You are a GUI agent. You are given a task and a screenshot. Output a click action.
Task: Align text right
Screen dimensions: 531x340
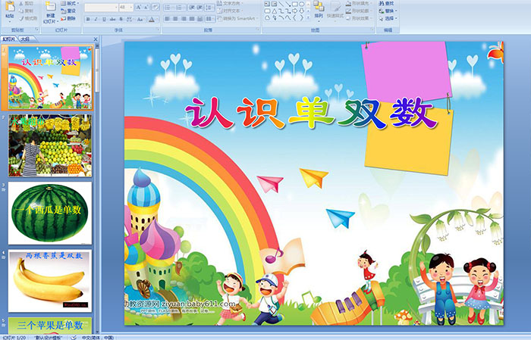point(184,19)
